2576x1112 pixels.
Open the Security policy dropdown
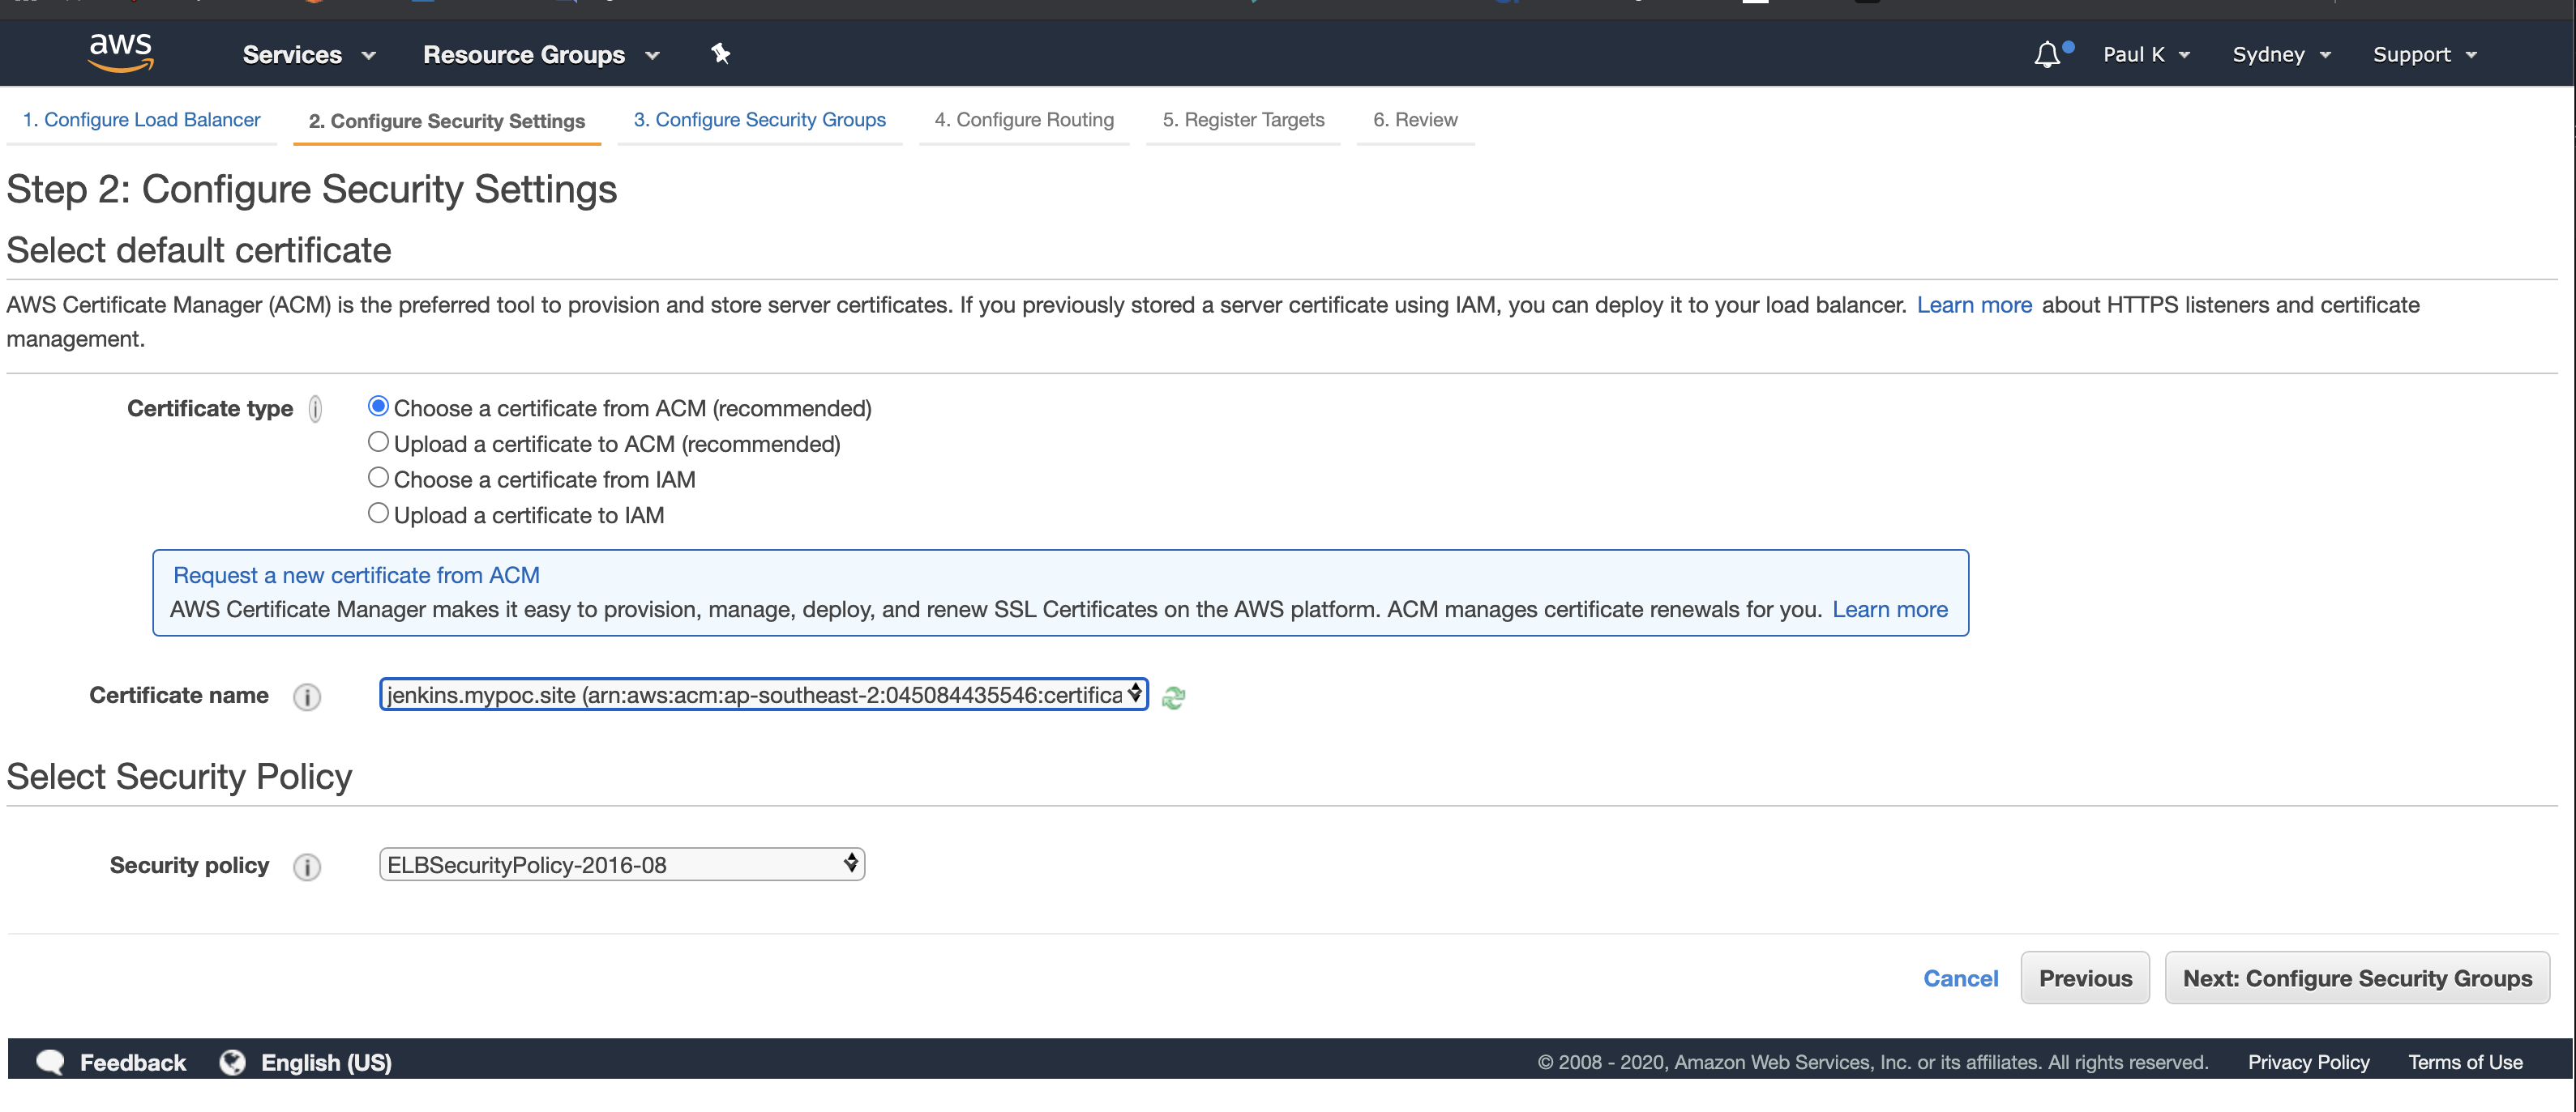622,864
